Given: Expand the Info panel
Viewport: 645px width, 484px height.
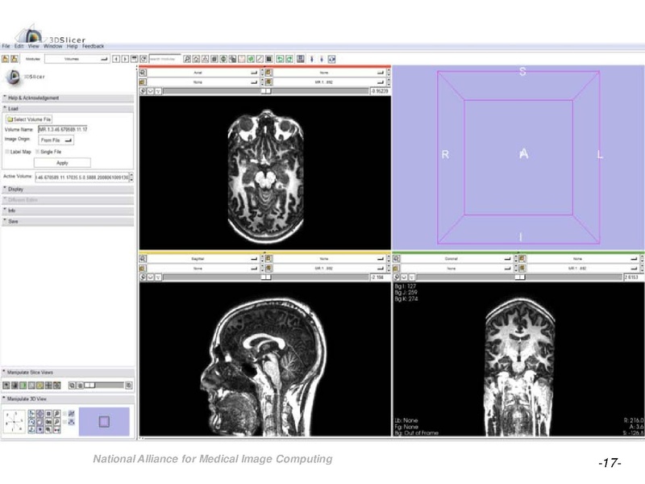Looking at the screenshot, I should (x=68, y=211).
